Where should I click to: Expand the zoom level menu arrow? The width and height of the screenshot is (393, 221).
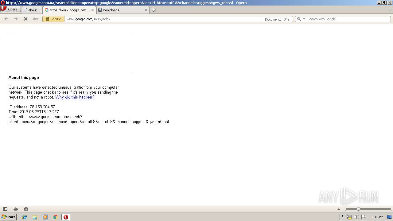[x=339, y=209]
